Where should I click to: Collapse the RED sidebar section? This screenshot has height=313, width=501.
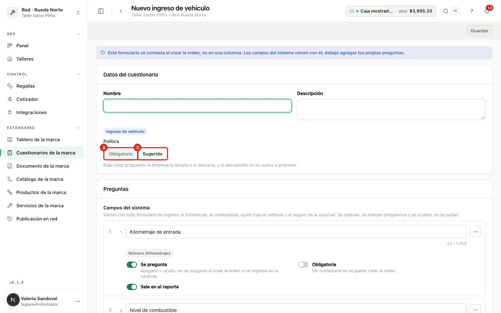click(78, 34)
